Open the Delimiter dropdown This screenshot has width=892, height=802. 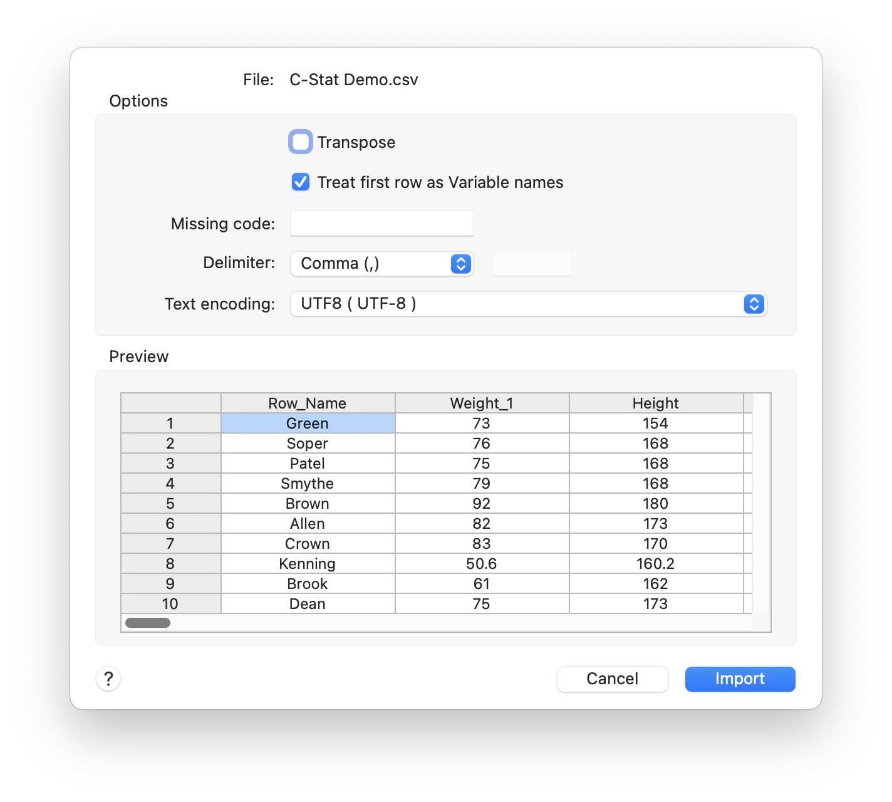(x=381, y=264)
